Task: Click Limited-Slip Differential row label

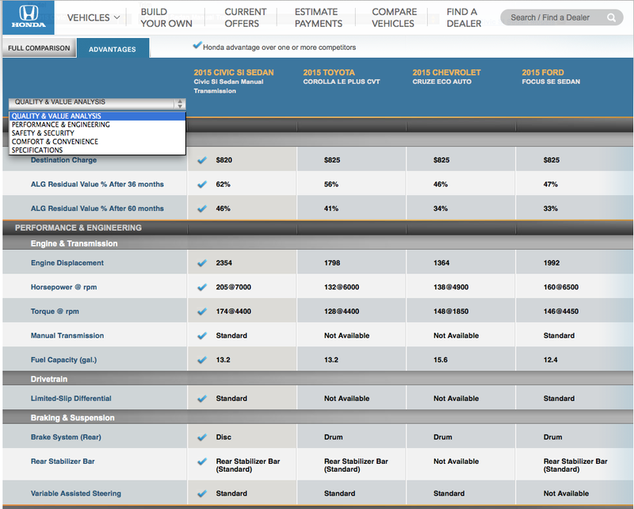Action: 71,398
